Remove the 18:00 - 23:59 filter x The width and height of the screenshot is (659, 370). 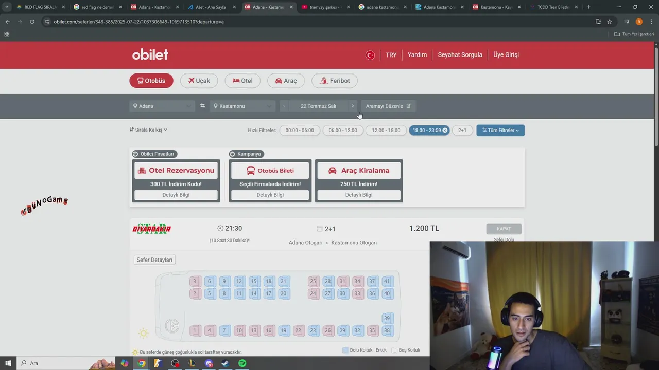point(445,130)
